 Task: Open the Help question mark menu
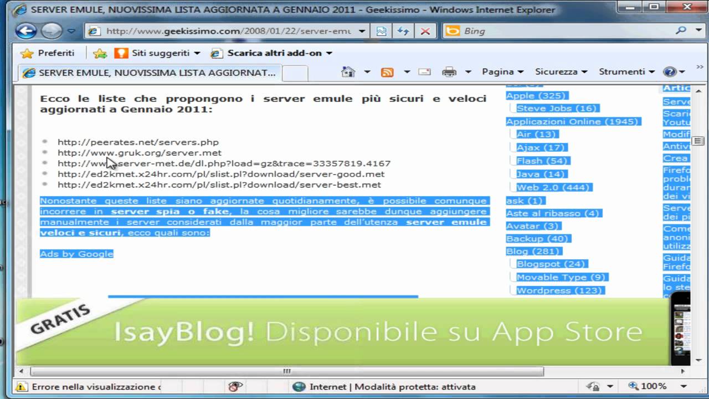[674, 72]
